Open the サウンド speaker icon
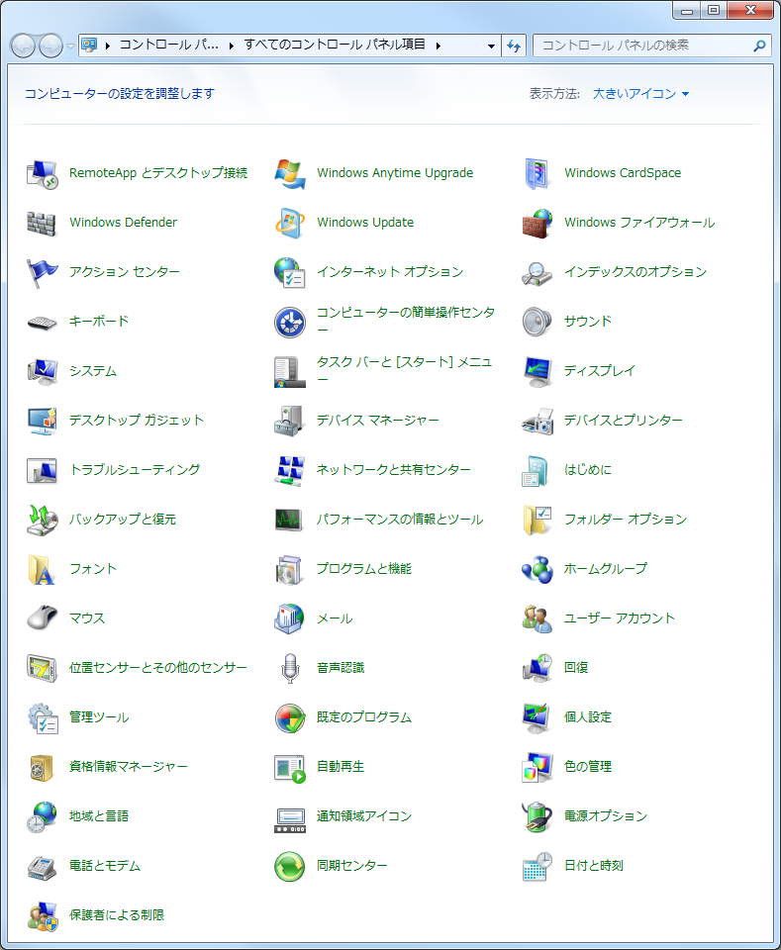781x950 pixels. [537, 322]
